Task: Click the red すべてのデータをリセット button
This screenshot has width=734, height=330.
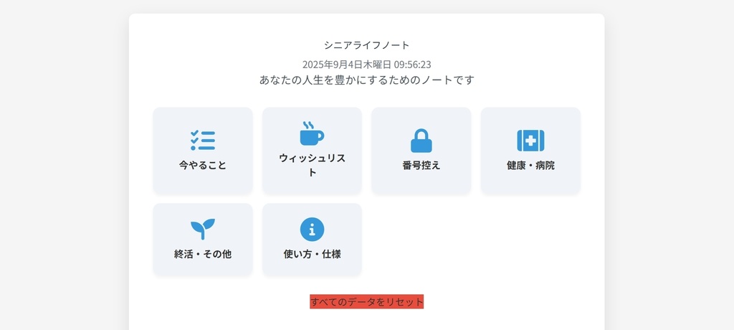Action: click(x=366, y=302)
